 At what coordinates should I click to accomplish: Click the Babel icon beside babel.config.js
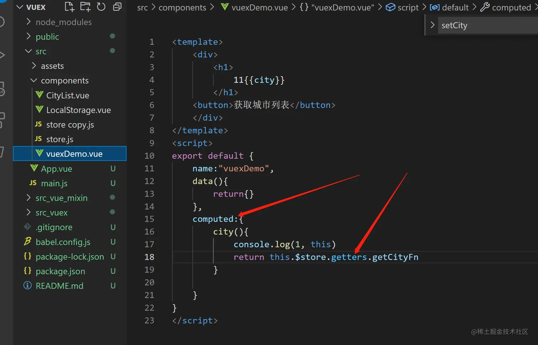(27, 242)
